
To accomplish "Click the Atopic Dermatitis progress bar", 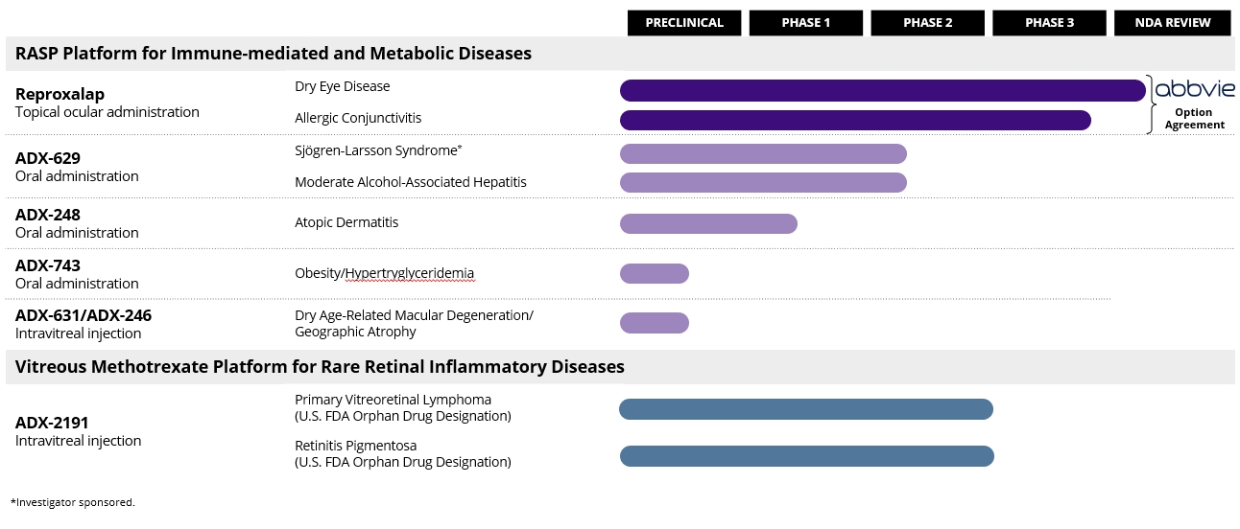I will (708, 223).
